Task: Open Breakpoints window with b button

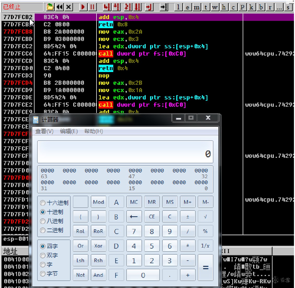Action: pyautogui.click(x=261, y=7)
